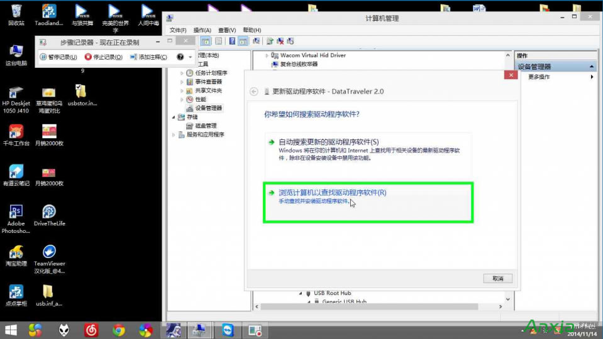Viewport: 603px width, 339px height.
Task: Toggle the checkbox on usbstor.inf folder icon
Action: coord(77,88)
